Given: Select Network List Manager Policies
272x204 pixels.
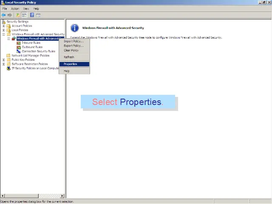Looking at the screenshot, I should (x=31, y=56).
